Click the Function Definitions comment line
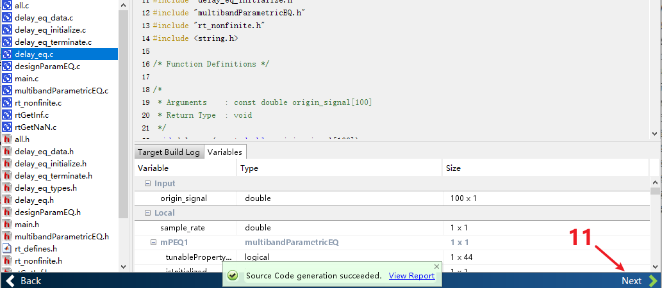662x288 pixels. coord(211,64)
